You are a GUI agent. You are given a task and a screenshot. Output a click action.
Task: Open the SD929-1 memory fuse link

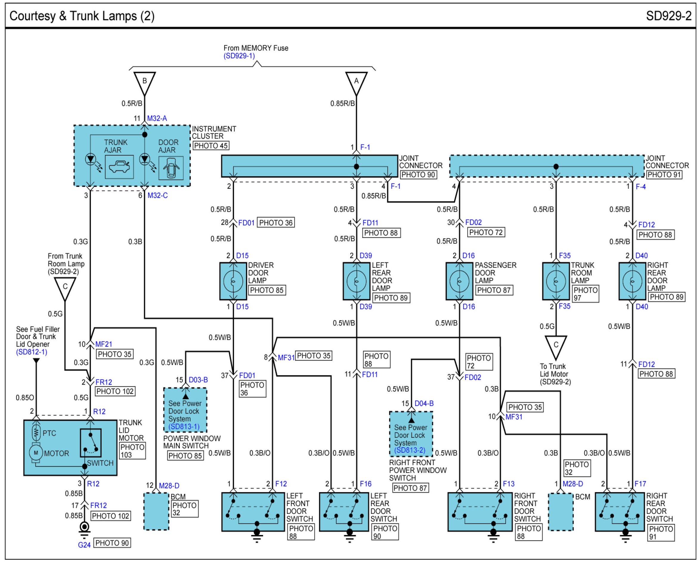coord(239,56)
